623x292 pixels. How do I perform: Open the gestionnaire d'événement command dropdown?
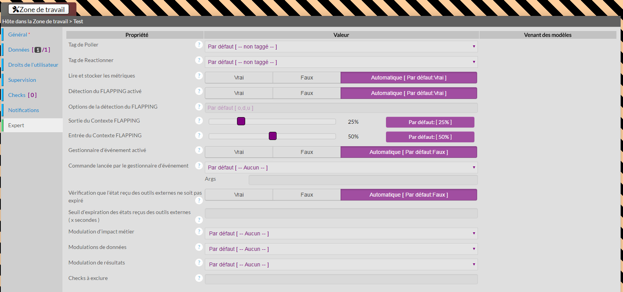tap(341, 168)
